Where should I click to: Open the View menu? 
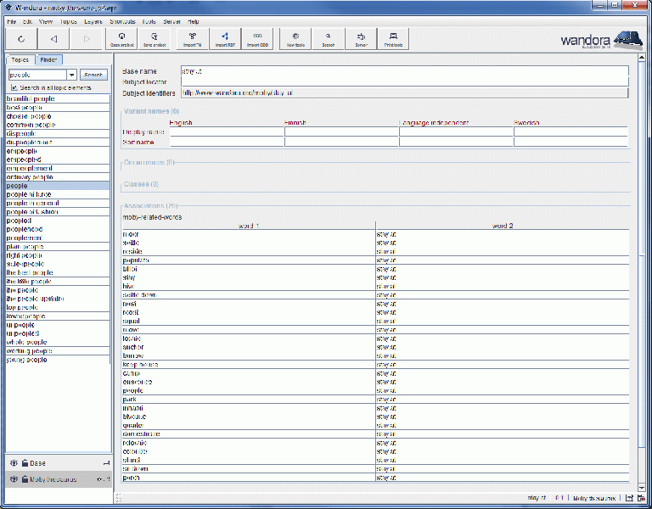(46, 21)
